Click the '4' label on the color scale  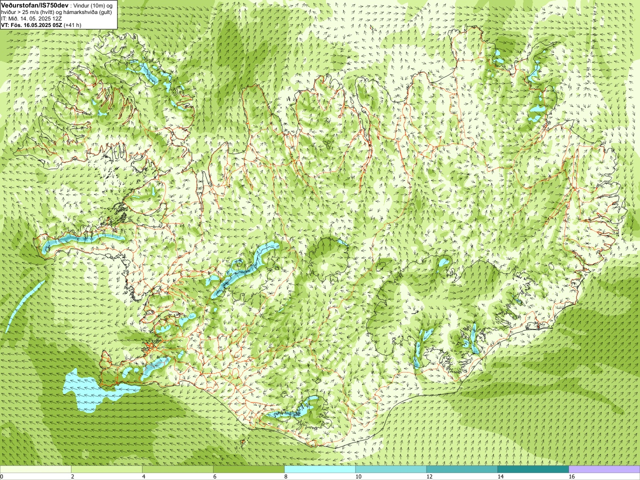point(143,476)
